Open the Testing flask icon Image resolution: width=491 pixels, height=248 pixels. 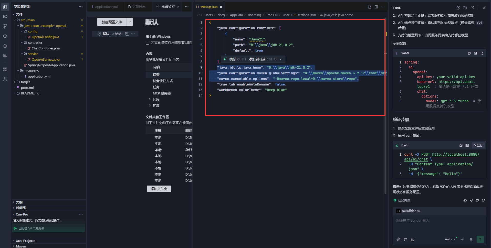tap(5, 79)
